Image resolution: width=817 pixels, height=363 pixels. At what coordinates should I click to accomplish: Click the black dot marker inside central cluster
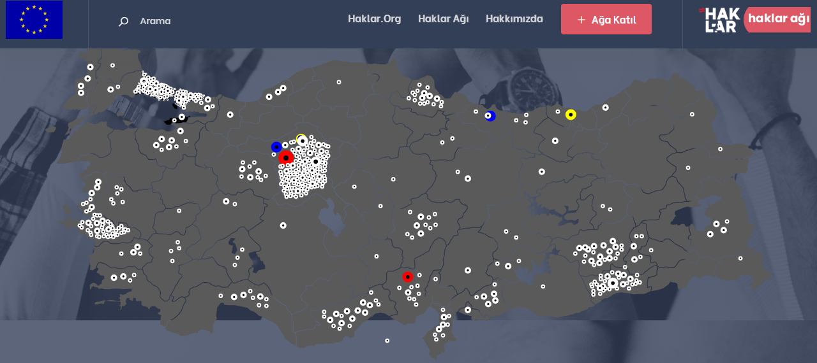tap(315, 161)
